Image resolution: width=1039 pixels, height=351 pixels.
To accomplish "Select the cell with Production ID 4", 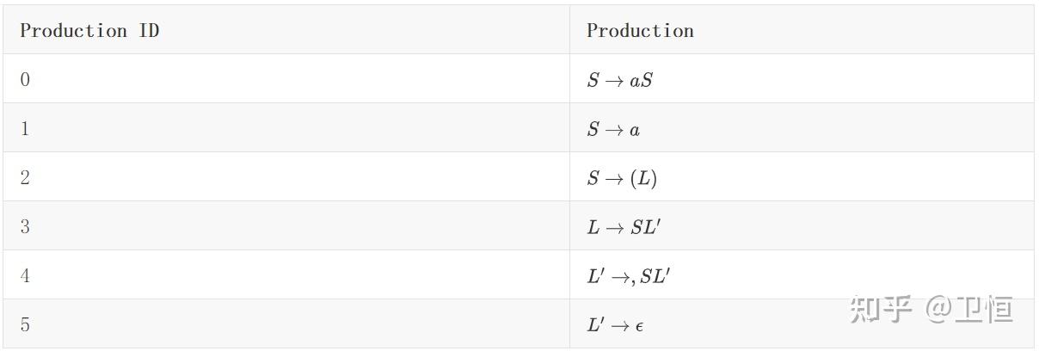I will coord(25,276).
